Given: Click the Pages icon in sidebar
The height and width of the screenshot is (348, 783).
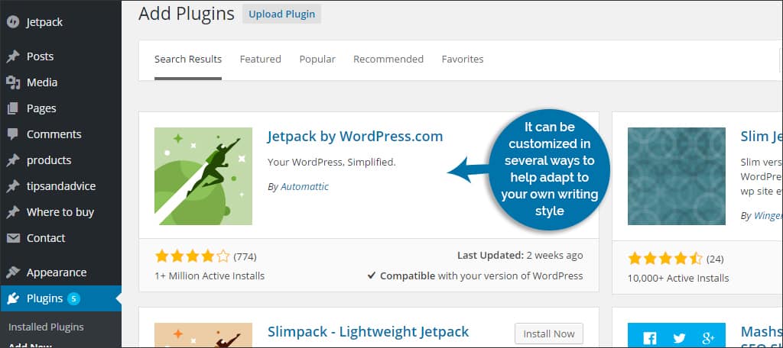Looking at the screenshot, I should pyautogui.click(x=13, y=108).
